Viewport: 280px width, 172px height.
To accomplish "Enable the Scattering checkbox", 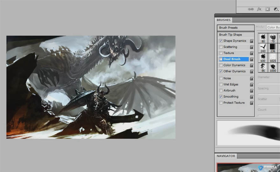I will [221, 47].
